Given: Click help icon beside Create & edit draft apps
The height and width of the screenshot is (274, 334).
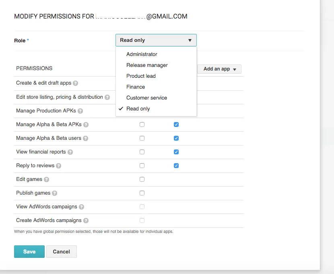Looking at the screenshot, I should click(x=76, y=83).
